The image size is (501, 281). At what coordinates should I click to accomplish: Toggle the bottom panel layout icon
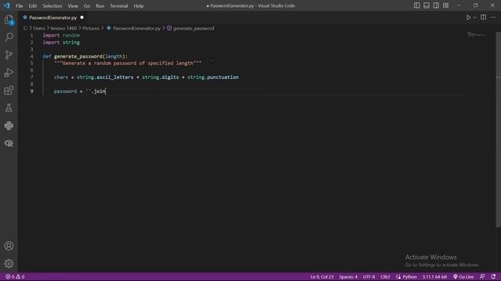pyautogui.click(x=426, y=5)
